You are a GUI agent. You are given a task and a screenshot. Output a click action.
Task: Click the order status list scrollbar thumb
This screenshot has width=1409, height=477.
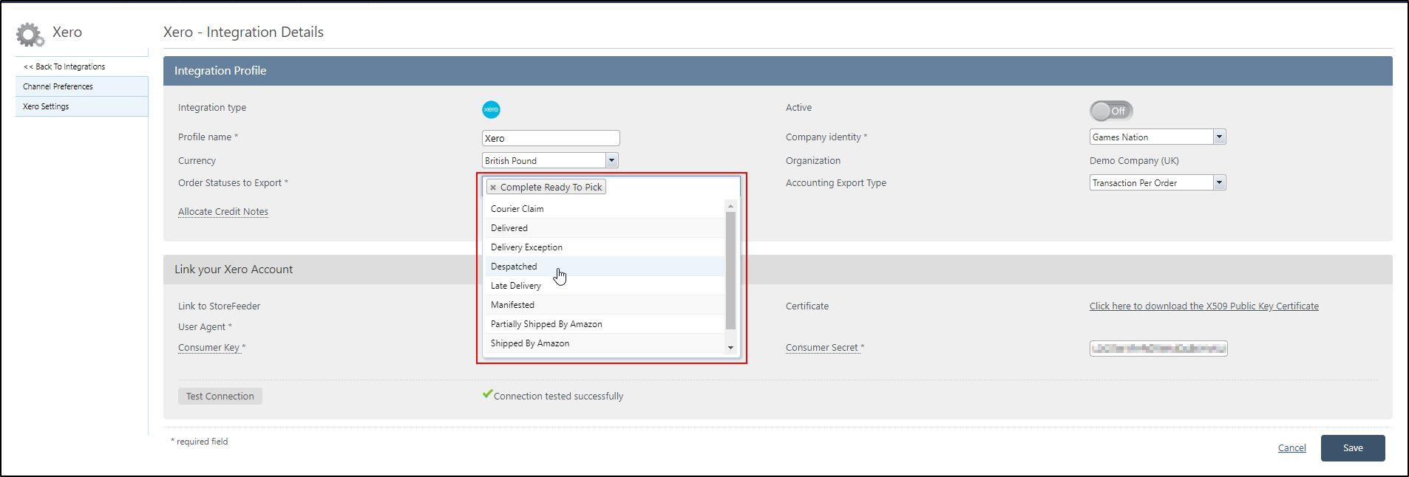point(730,270)
